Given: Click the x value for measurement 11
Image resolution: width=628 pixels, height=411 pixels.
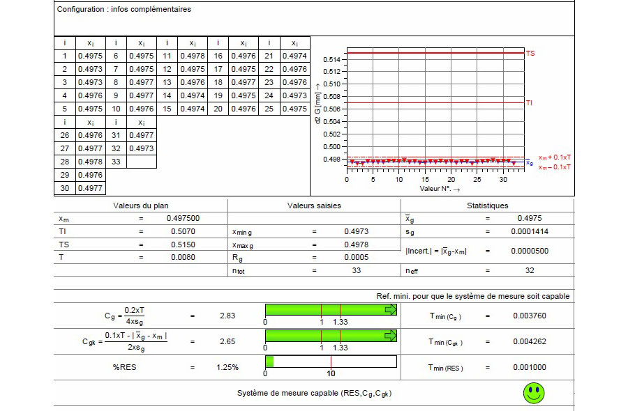Looking at the screenshot, I should point(193,56).
